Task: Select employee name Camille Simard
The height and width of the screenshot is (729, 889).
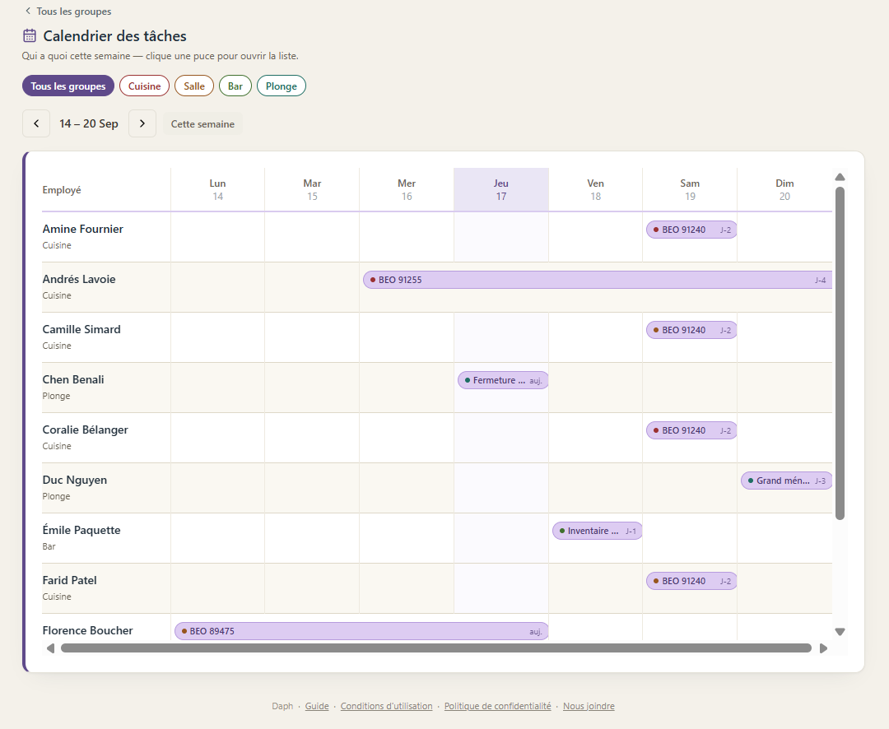Action: (81, 329)
